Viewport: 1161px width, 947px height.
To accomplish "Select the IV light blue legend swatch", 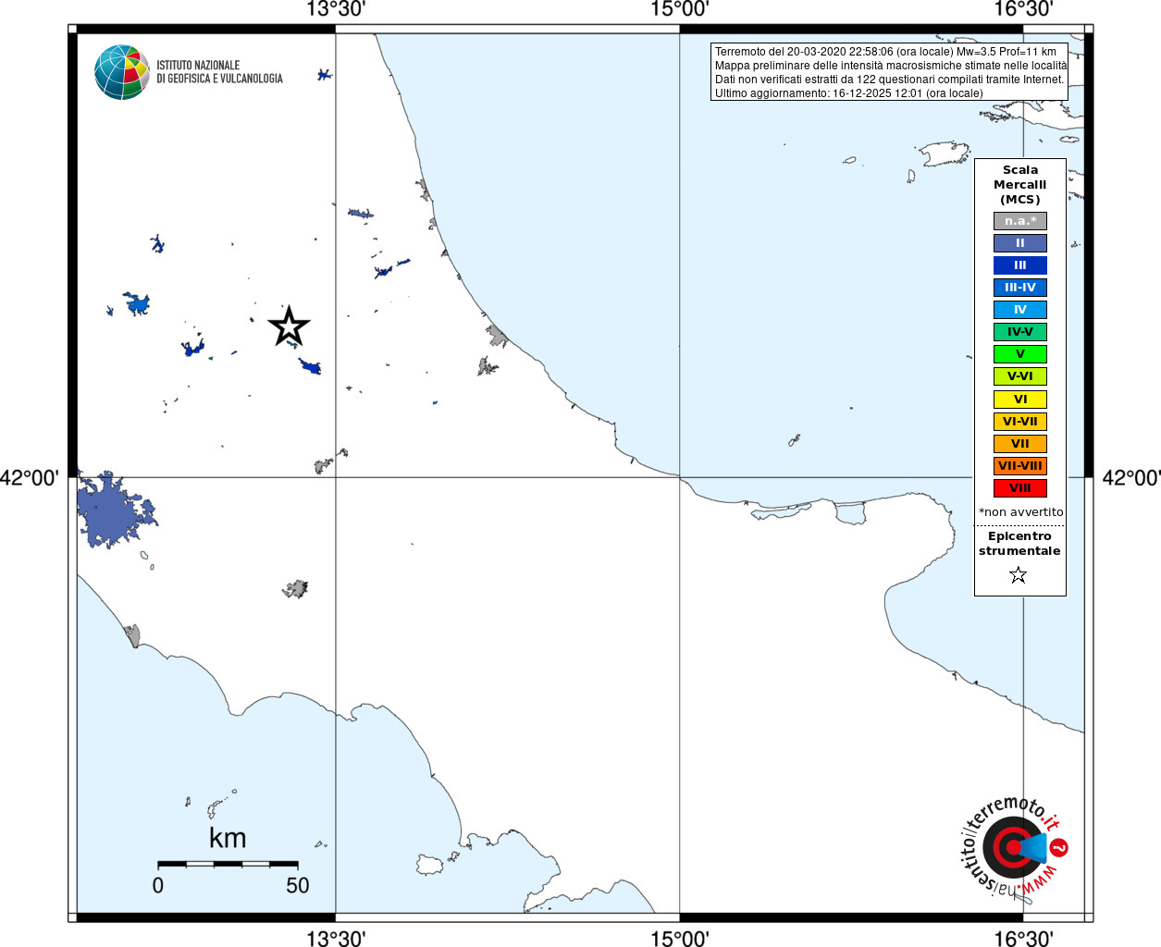I will tap(1020, 310).
